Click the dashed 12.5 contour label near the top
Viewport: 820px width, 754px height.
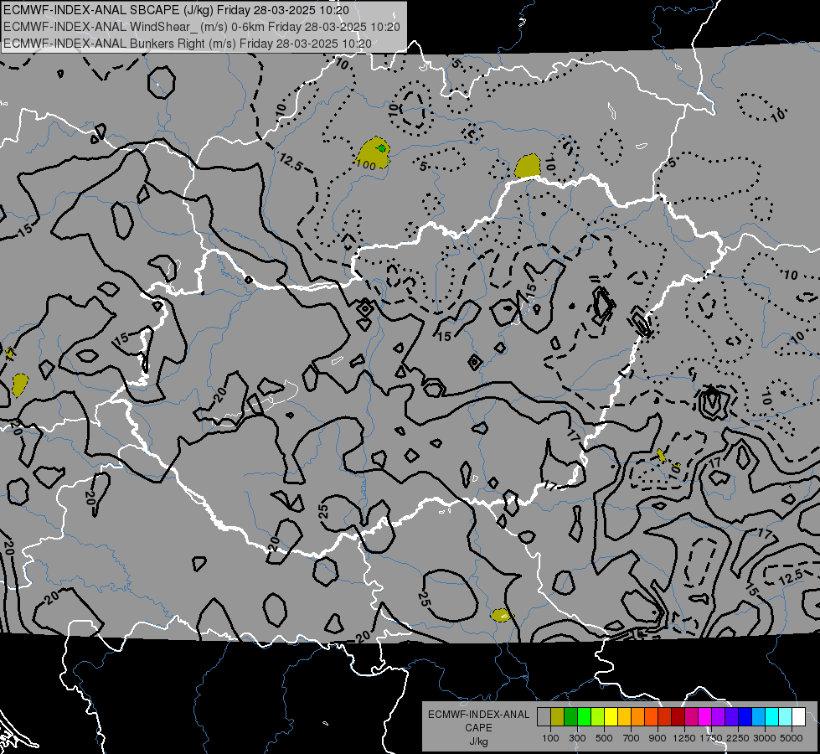click(291, 162)
